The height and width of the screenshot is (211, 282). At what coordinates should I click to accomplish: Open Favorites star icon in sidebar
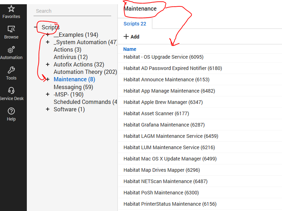point(11,9)
